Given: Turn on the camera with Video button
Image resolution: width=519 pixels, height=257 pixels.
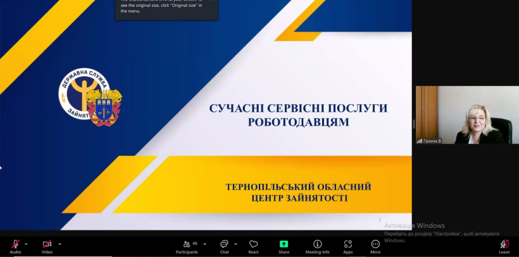Looking at the screenshot, I should pyautogui.click(x=47, y=247).
